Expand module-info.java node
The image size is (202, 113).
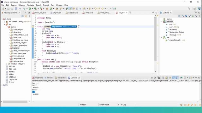(7, 64)
